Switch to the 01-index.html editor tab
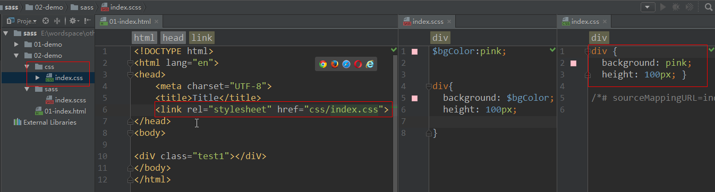The image size is (715, 192). 130,22
